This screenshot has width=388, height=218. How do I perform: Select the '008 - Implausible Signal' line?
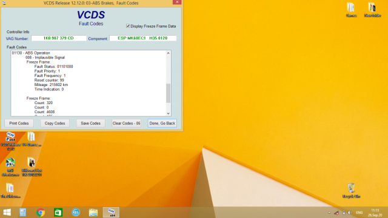pos(45,58)
